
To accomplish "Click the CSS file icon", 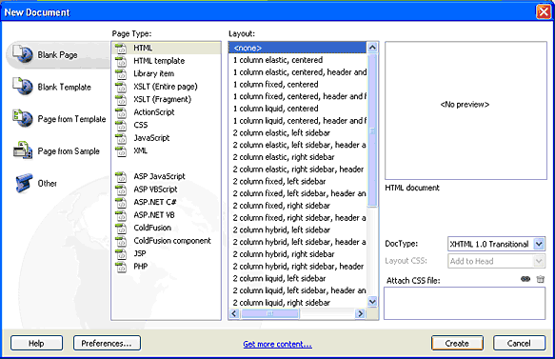I will click(x=121, y=125).
